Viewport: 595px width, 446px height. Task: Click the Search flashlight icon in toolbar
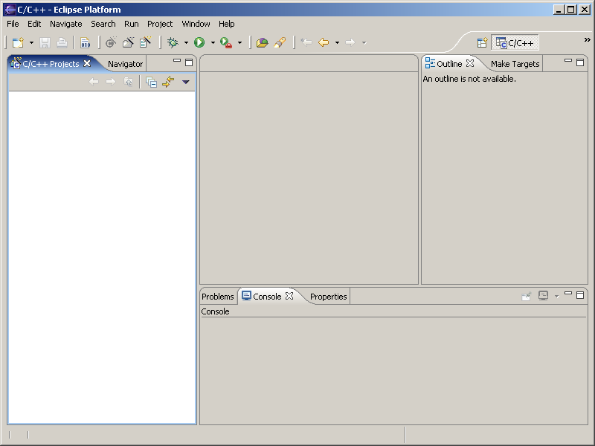[x=280, y=43]
